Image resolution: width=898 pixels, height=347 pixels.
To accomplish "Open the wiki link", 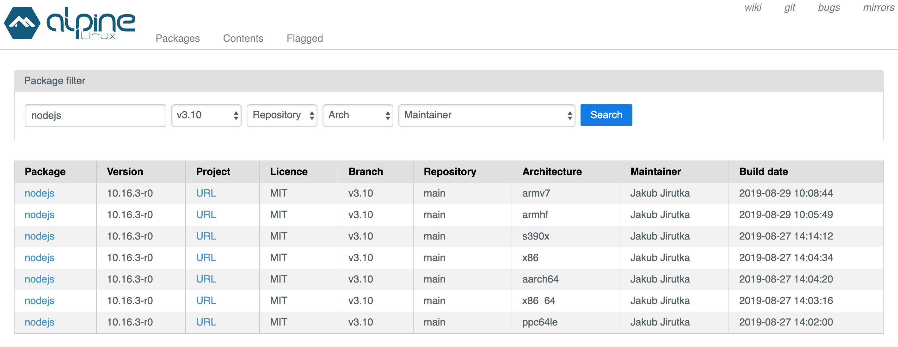I will (x=753, y=7).
